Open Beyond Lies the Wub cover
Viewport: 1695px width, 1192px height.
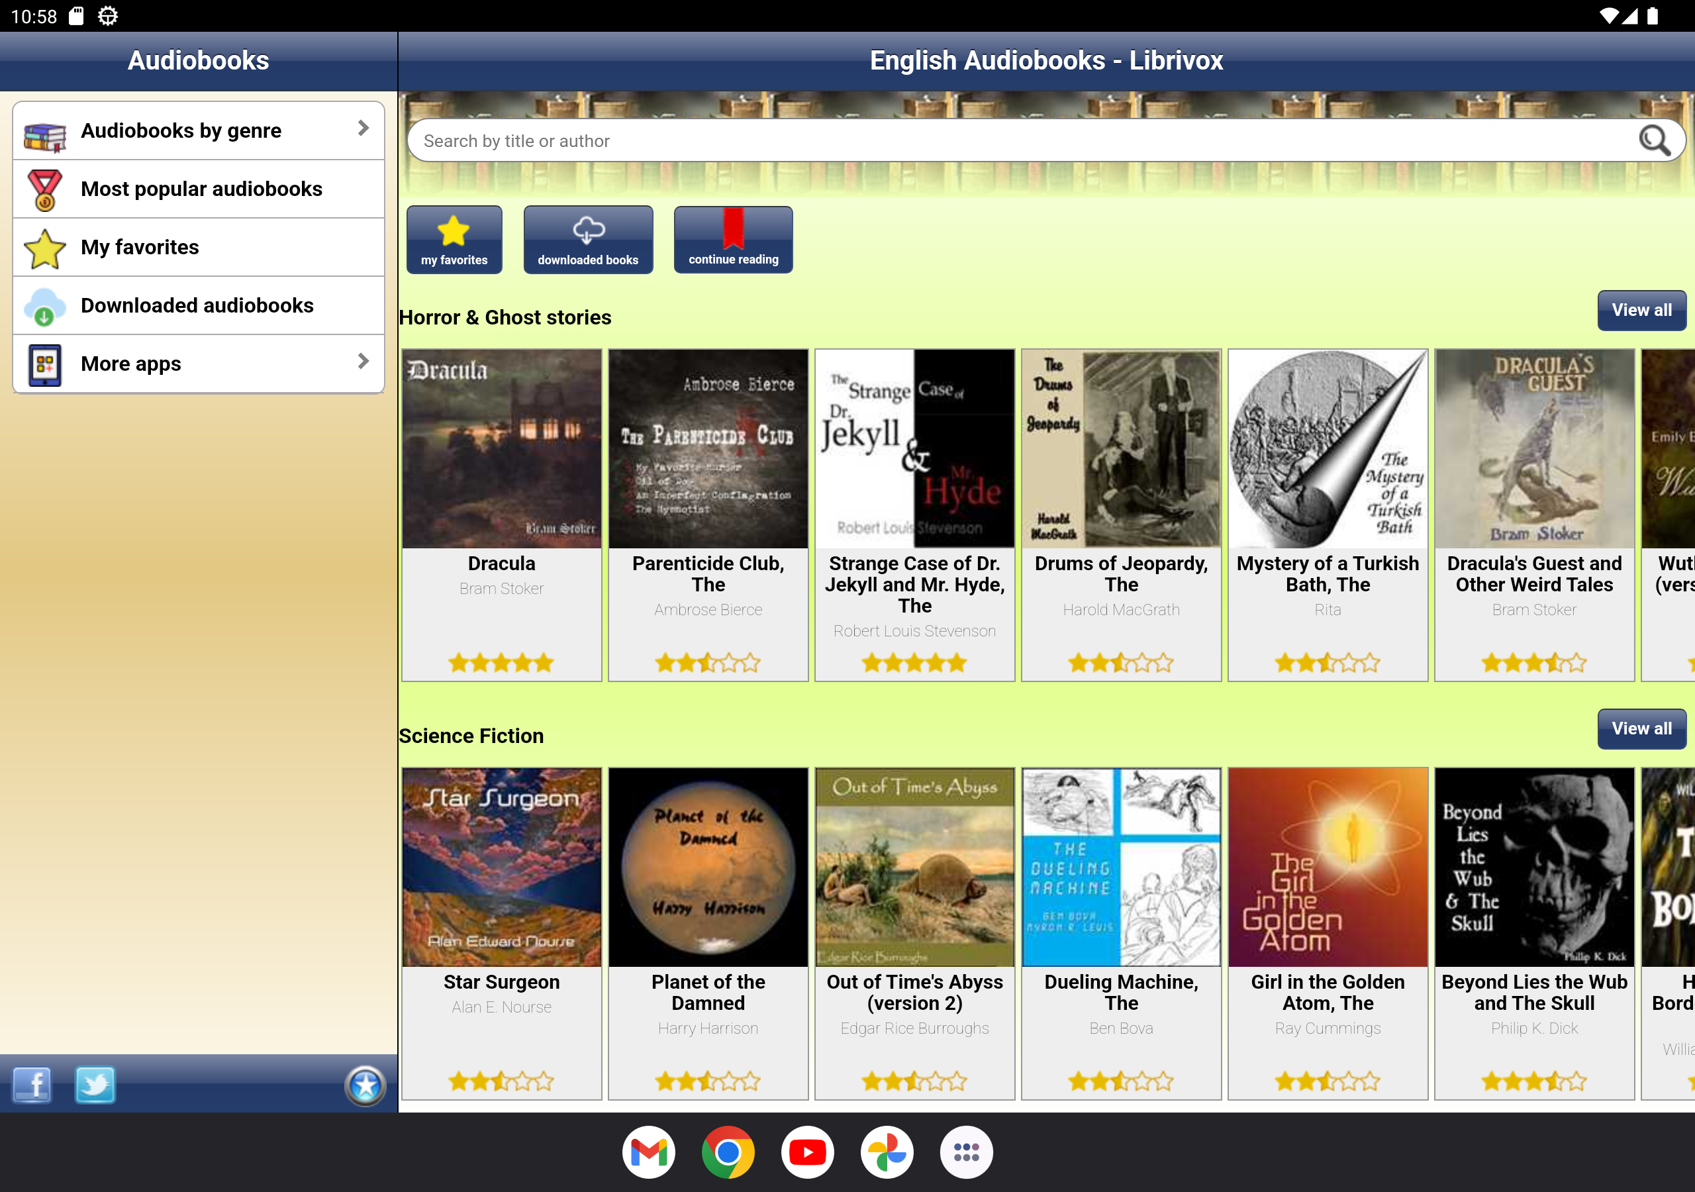[x=1535, y=867]
